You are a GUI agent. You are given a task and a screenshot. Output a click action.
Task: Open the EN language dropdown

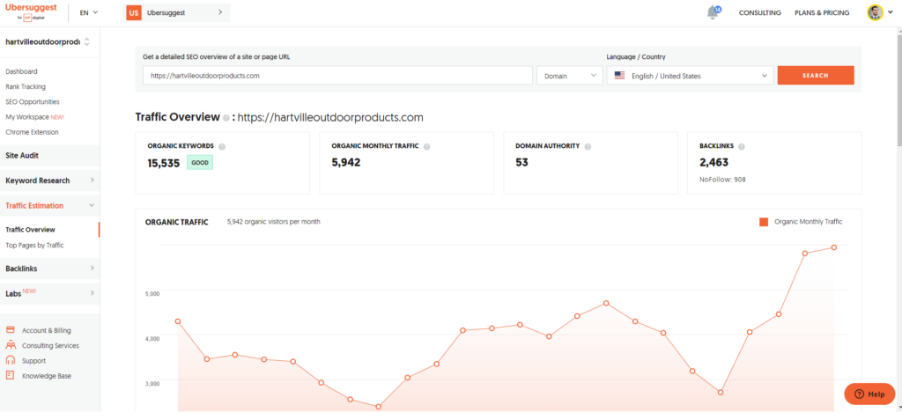pos(89,12)
